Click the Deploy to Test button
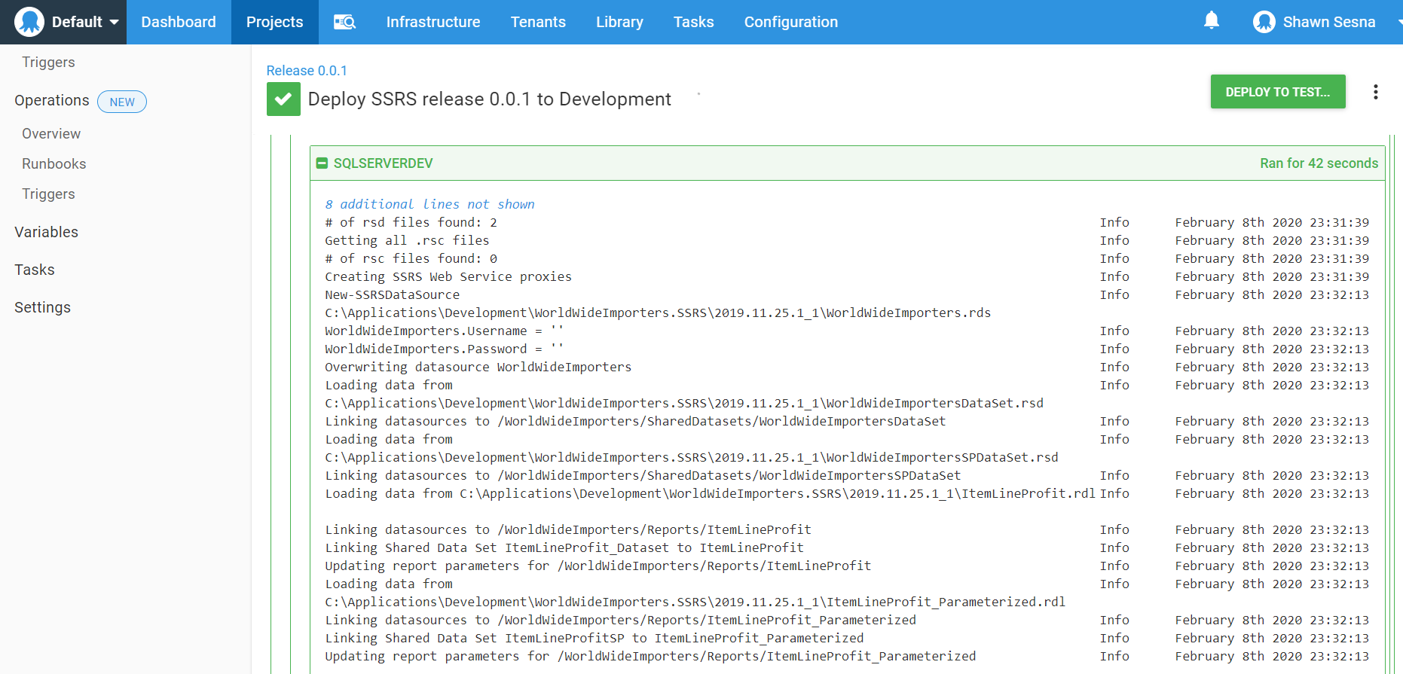Screen dimensions: 1403x674 coord(1277,92)
